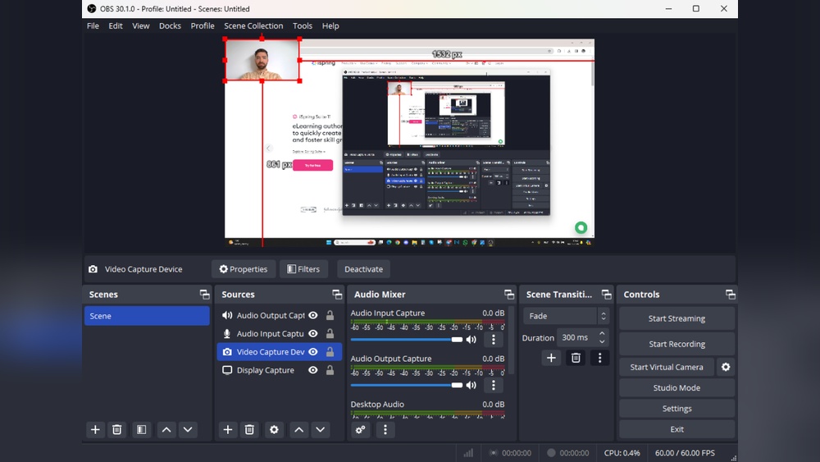Screen dimensions: 820x462
Task: Open source properties gear in Sources dock
Action: [x=274, y=429]
